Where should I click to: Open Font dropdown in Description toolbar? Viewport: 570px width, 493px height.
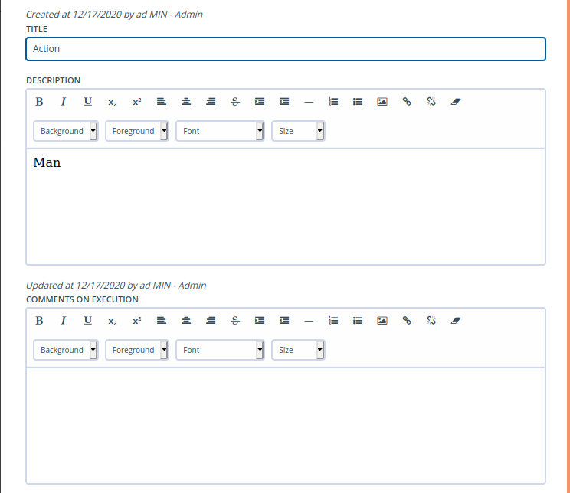coord(221,131)
